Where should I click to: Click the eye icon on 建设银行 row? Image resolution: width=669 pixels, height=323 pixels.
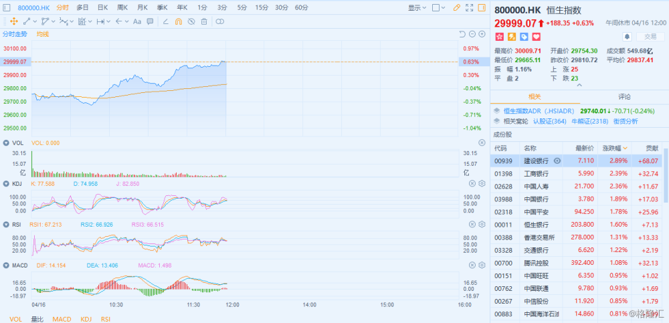[557, 161]
